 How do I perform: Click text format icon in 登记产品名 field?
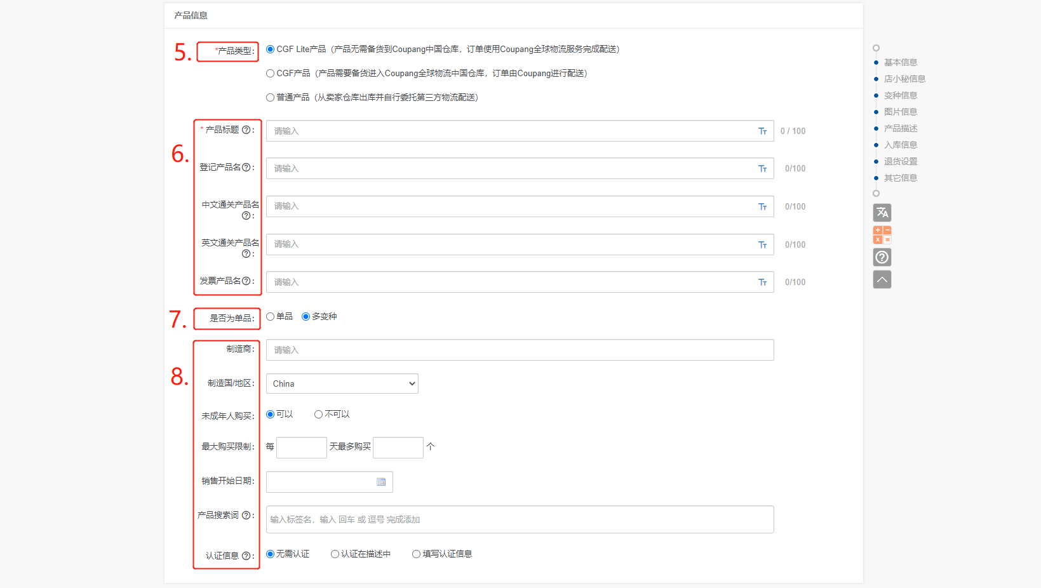(762, 169)
